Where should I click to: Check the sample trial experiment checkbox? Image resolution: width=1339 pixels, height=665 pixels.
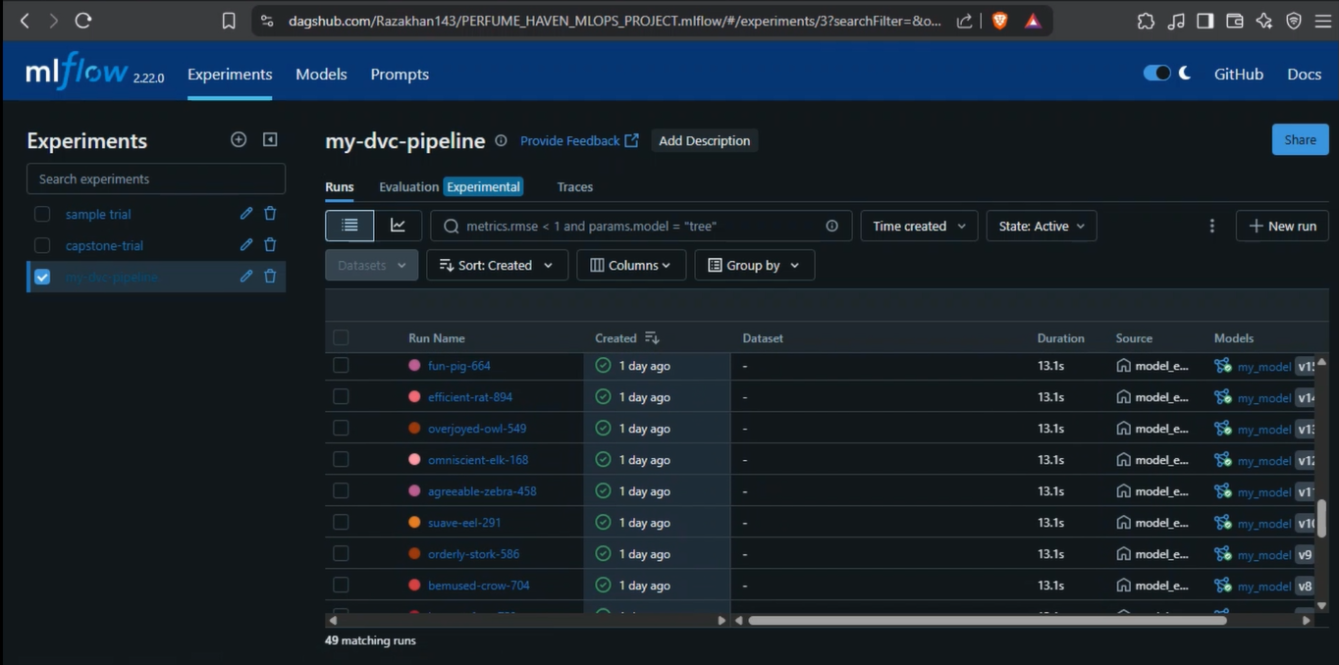pos(42,214)
